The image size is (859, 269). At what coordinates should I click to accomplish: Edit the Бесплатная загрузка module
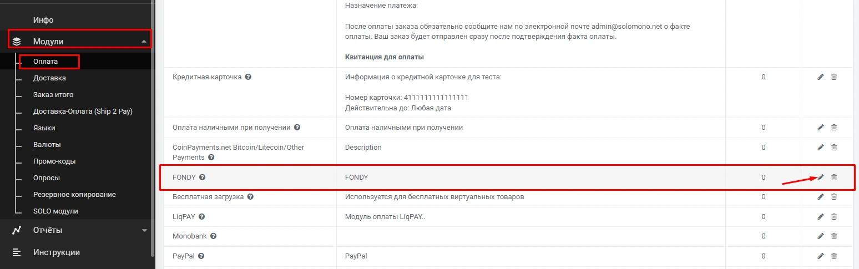[821, 197]
